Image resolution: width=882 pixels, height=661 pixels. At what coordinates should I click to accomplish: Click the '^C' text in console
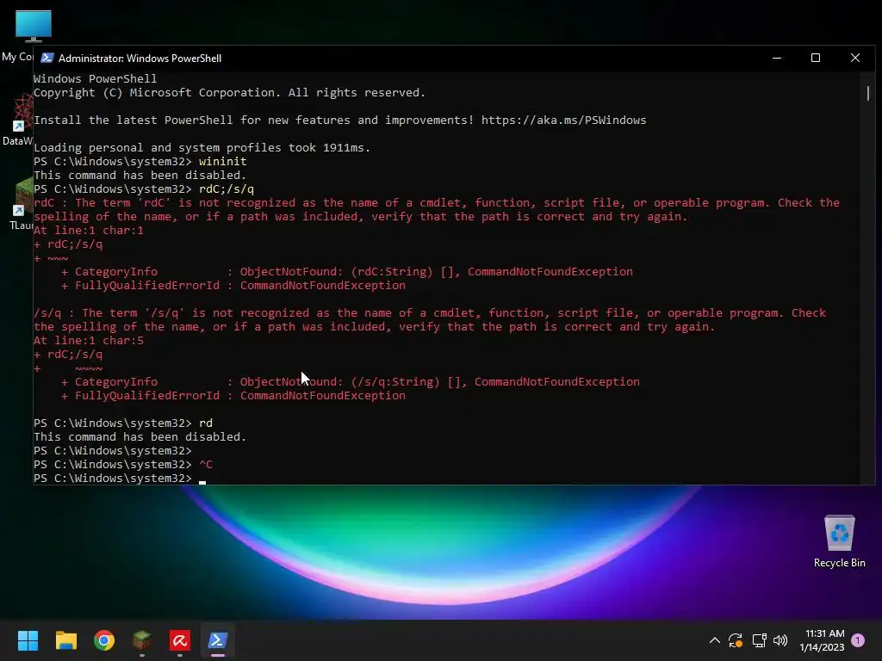tap(206, 464)
